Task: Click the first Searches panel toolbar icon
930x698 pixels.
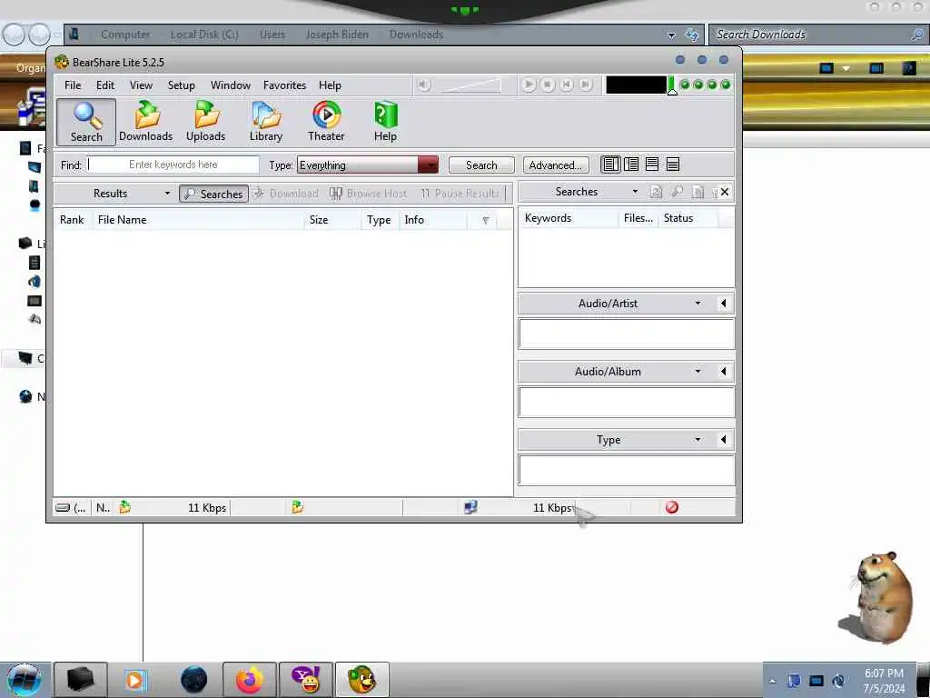Action: point(656,192)
